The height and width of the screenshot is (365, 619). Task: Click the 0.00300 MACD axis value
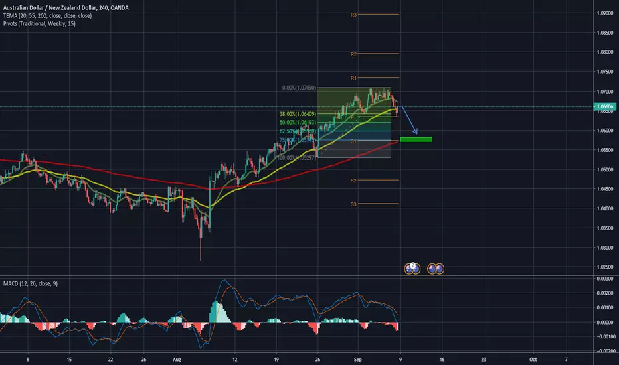click(606, 279)
